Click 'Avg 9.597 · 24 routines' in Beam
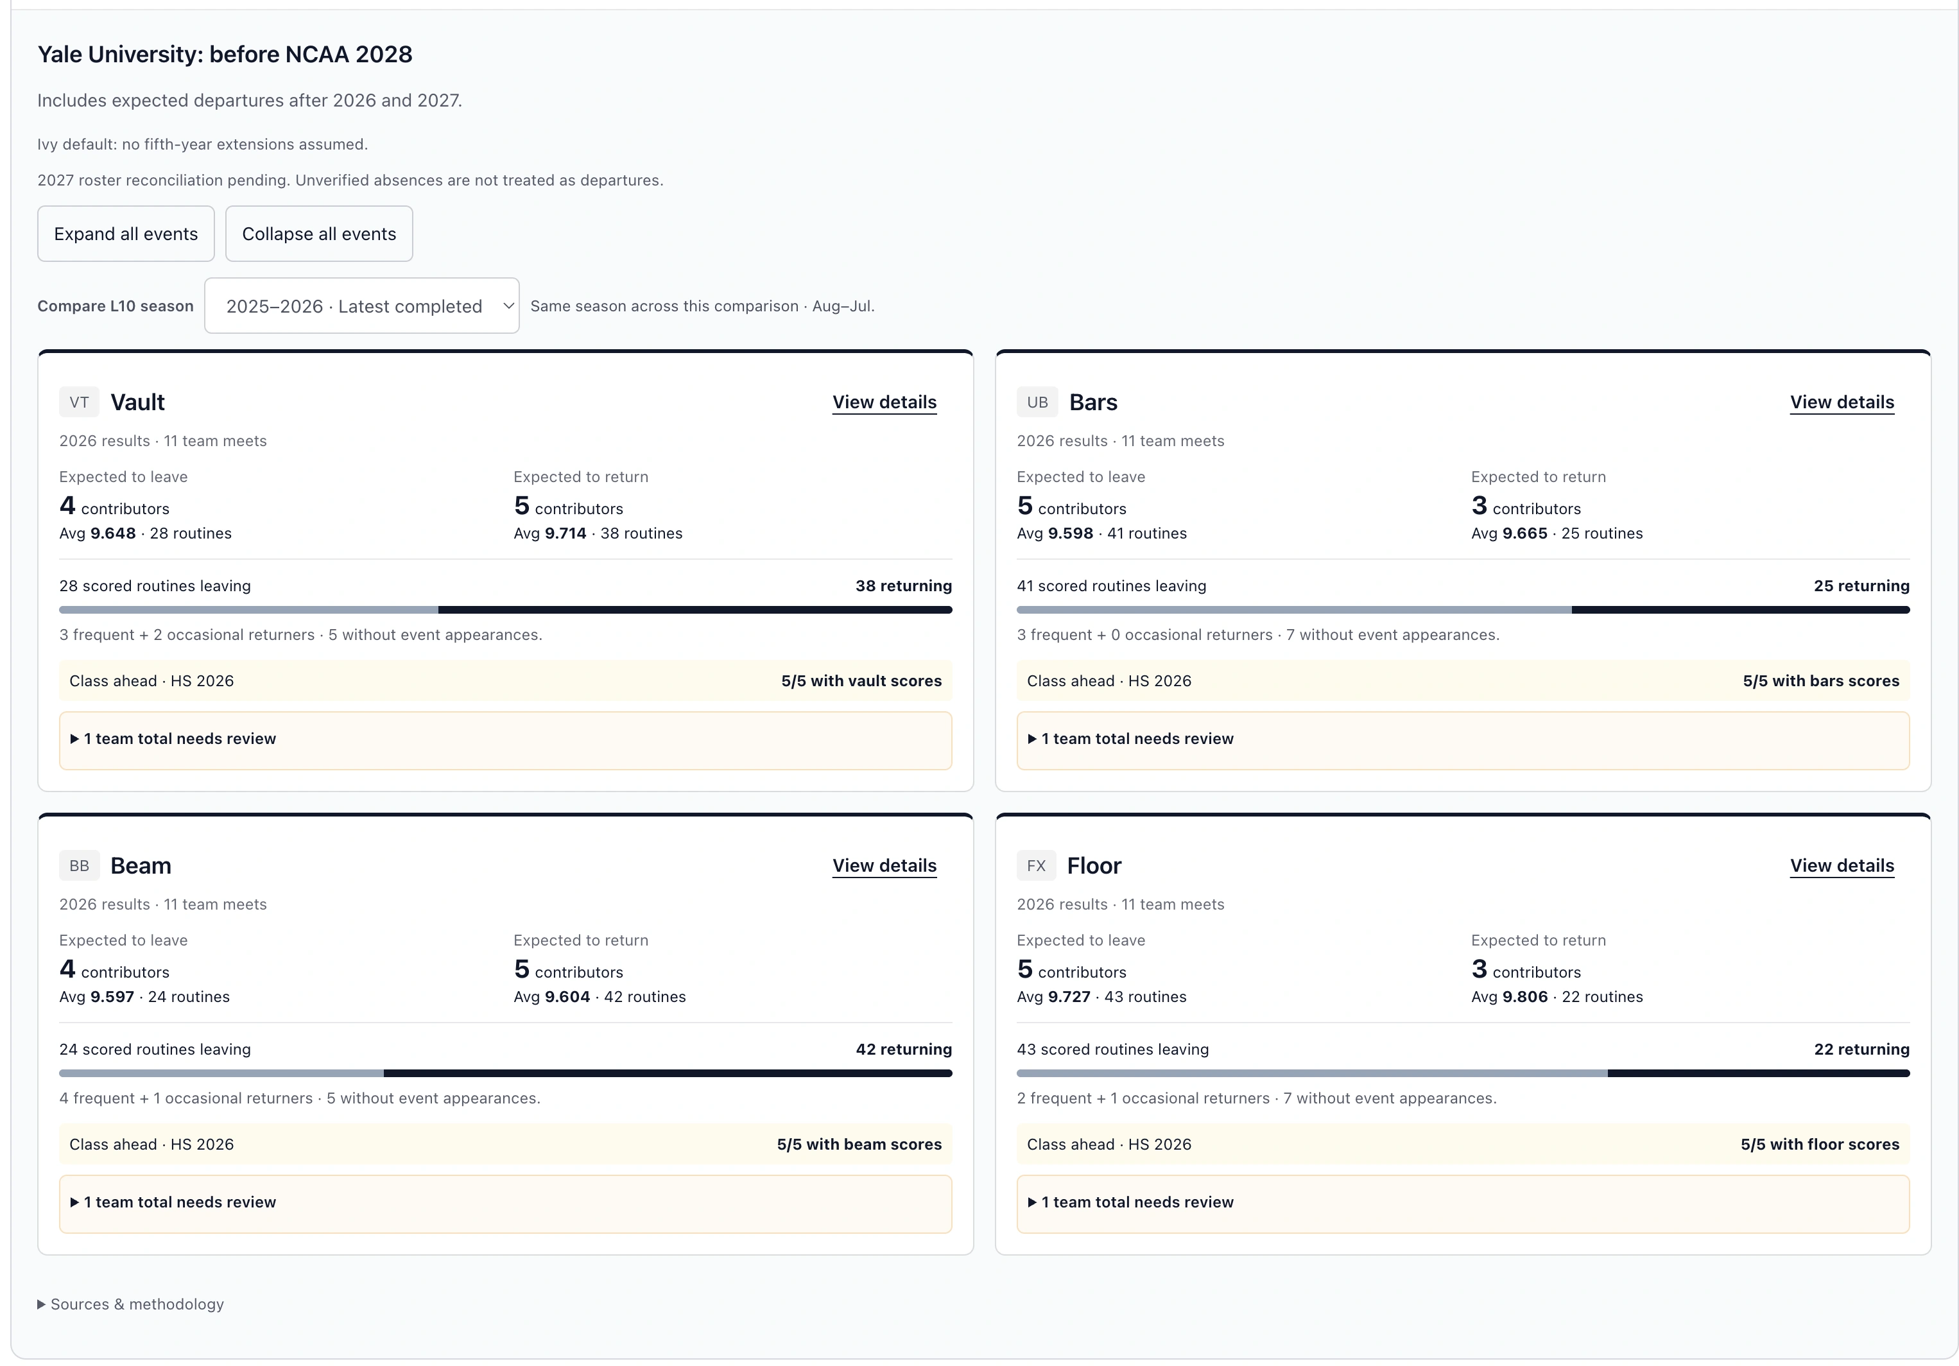 coord(144,996)
